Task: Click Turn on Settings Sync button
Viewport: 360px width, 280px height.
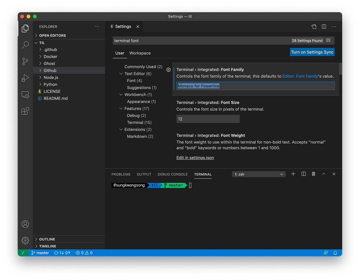Action: pos(312,52)
